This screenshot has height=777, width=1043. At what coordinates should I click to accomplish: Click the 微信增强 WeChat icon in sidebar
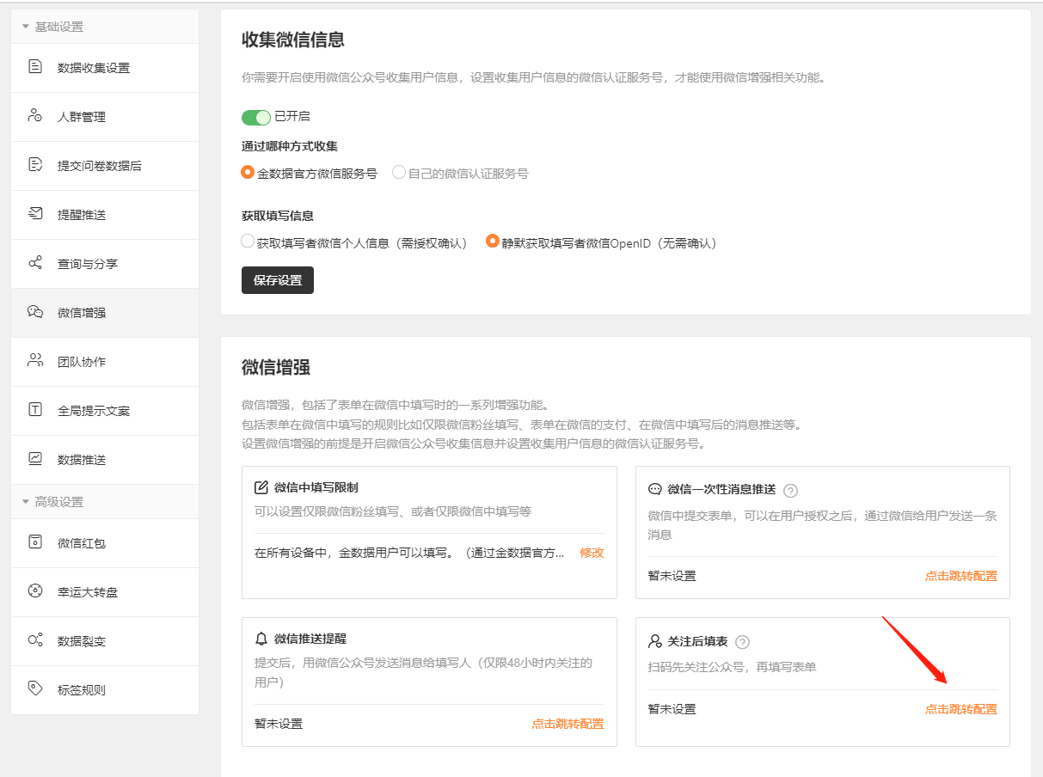coord(35,312)
